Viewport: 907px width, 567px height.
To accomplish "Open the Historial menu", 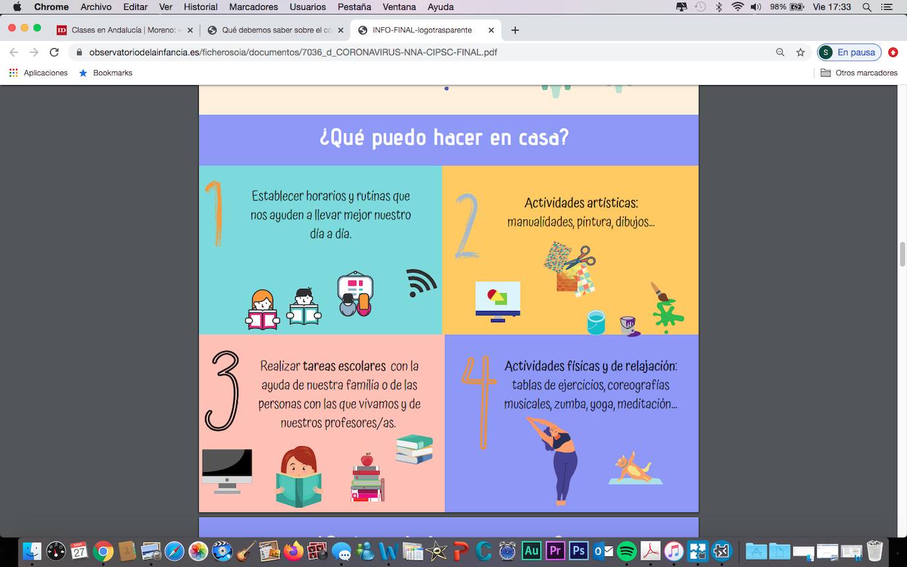I will coord(200,7).
